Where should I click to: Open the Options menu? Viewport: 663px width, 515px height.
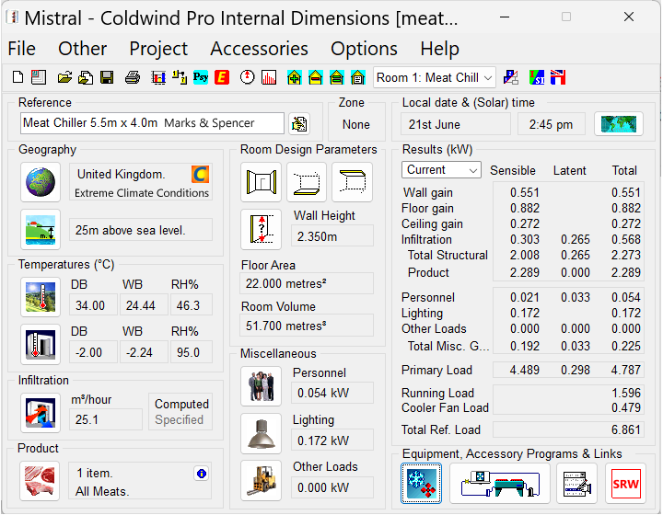(x=364, y=49)
